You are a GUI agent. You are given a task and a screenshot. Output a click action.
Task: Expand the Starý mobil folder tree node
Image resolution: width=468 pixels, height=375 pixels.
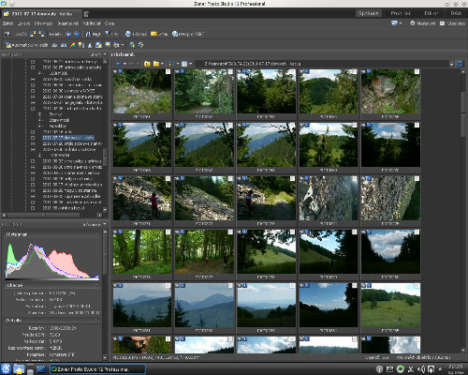click(x=39, y=120)
